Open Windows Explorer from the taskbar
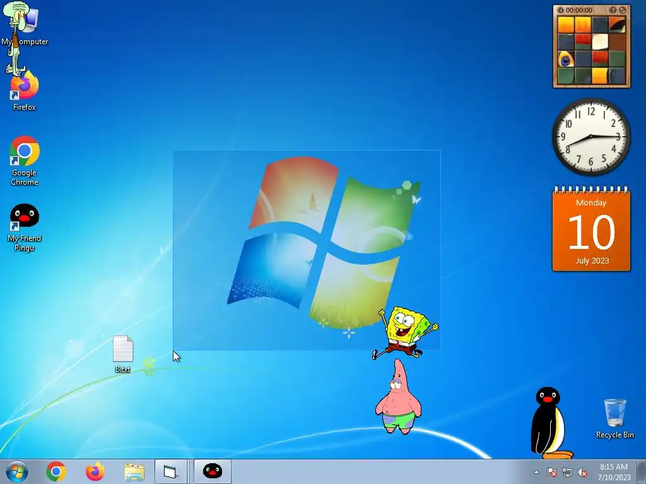This screenshot has height=484, width=646. pos(134,472)
